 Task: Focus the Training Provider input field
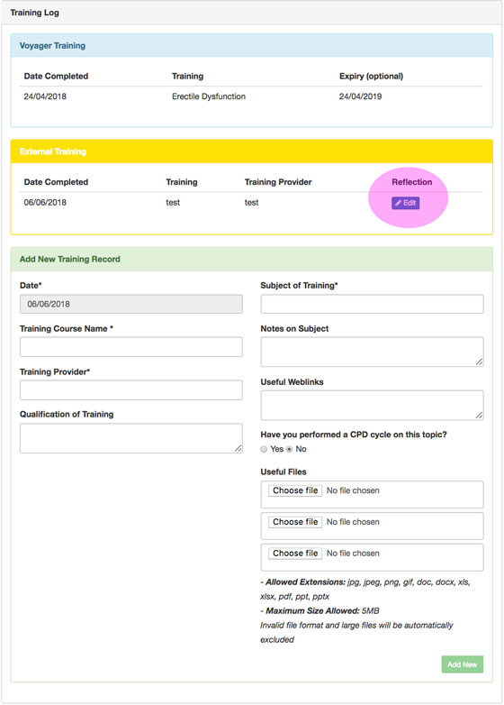[x=131, y=389]
